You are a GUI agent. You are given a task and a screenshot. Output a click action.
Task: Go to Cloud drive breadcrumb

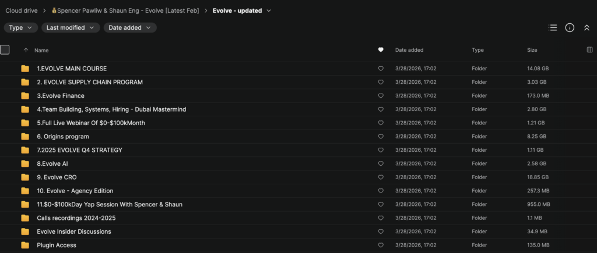point(22,10)
